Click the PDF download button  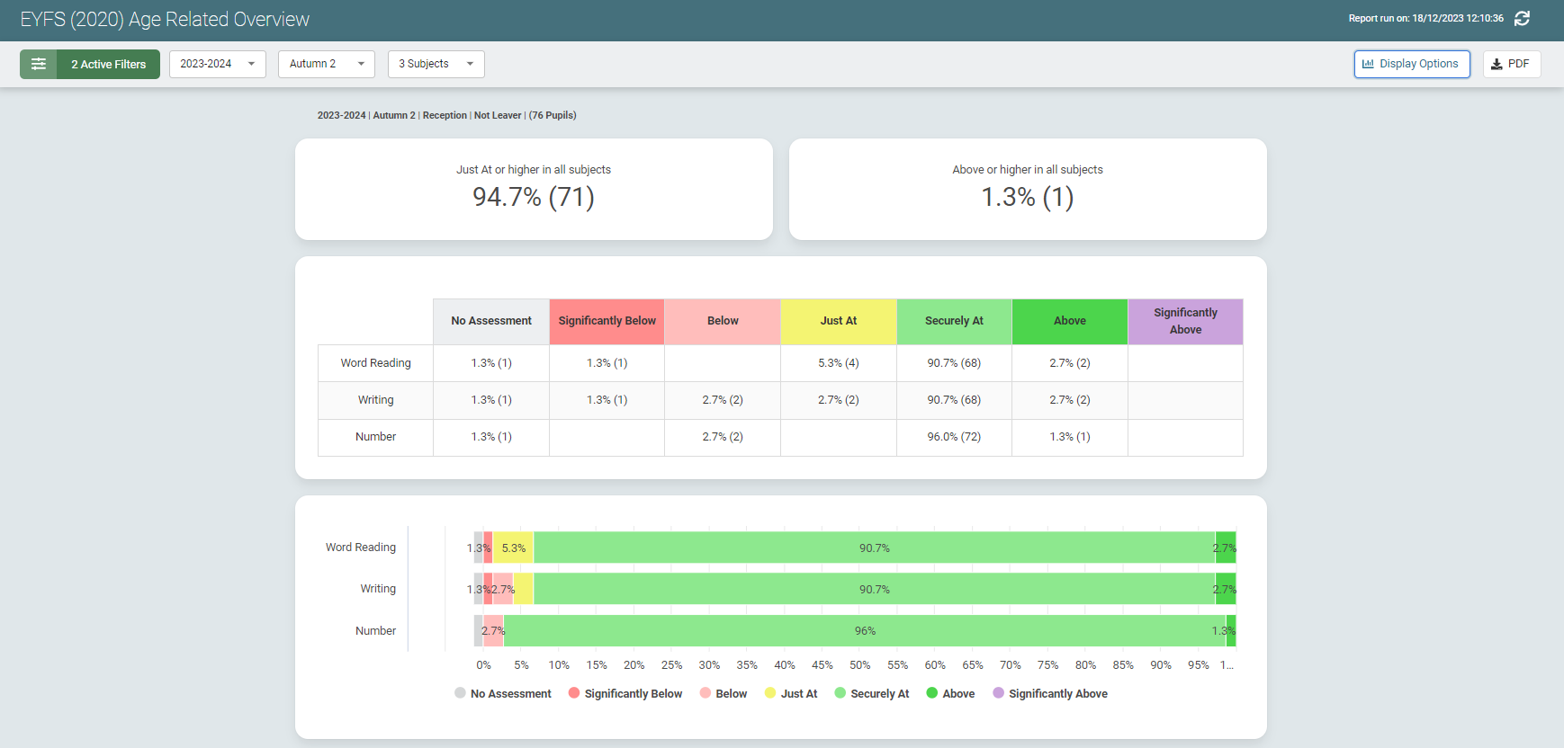(1511, 64)
